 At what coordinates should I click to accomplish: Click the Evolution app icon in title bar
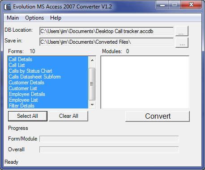click(7, 7)
